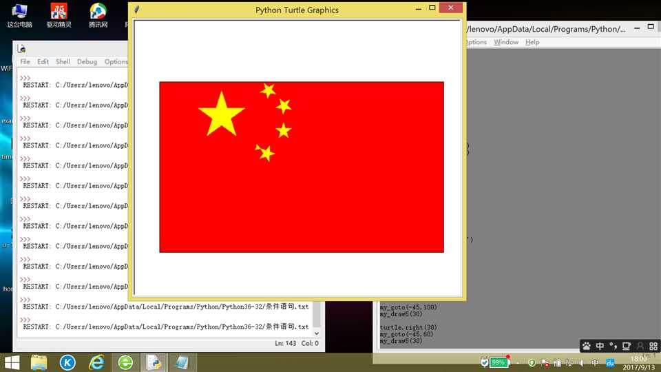Open Help menu in the editor window
Viewport: 661px width, 372px height.
(x=532, y=42)
